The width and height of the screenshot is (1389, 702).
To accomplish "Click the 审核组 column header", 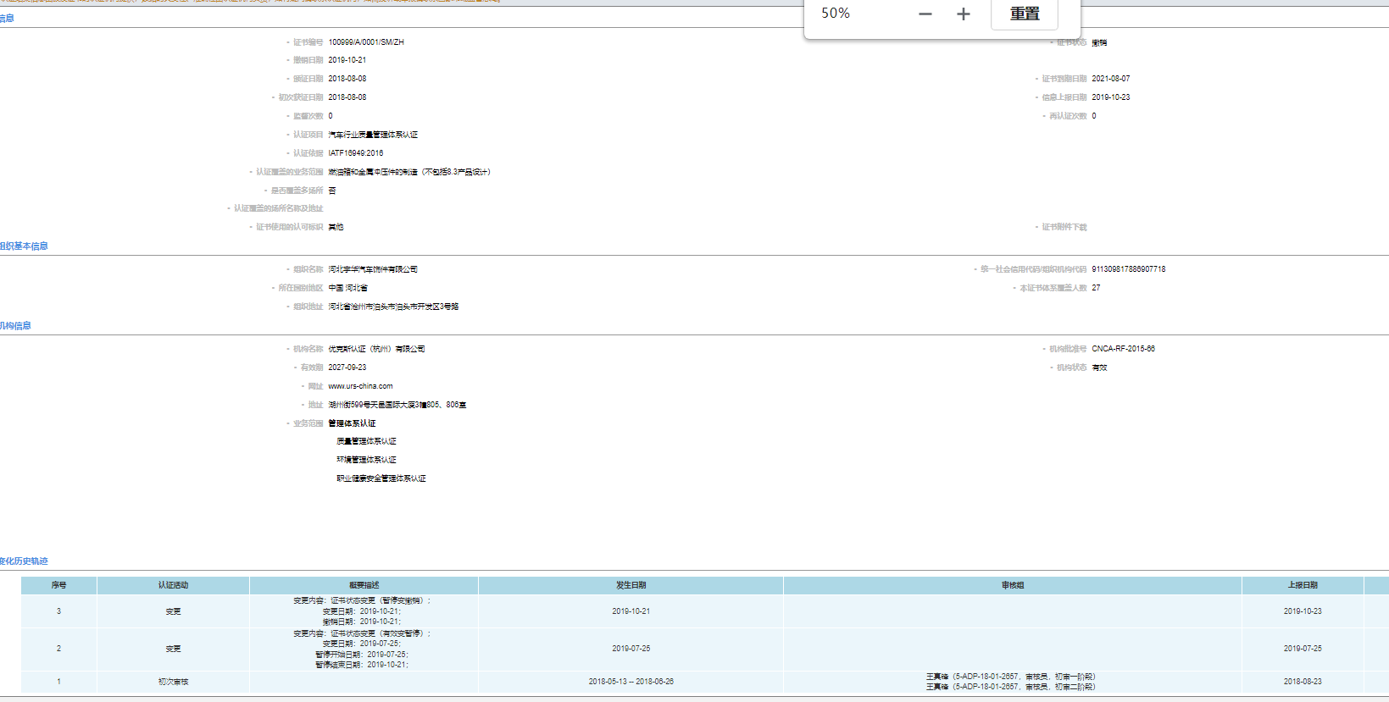I will (1012, 585).
